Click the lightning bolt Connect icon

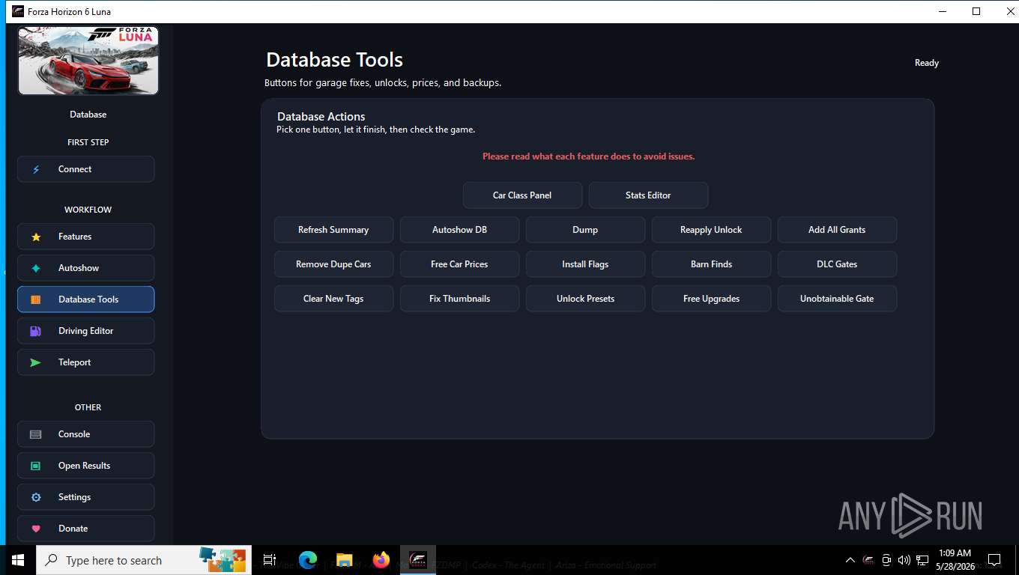pos(36,169)
